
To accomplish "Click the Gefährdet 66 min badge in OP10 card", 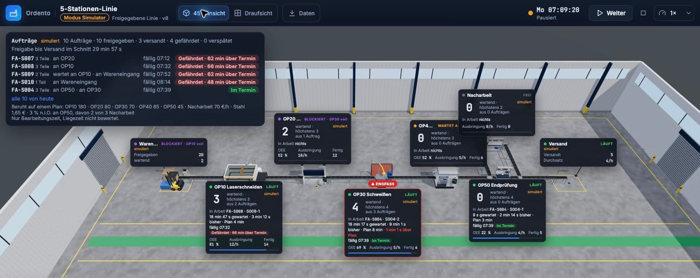I will point(239,233).
